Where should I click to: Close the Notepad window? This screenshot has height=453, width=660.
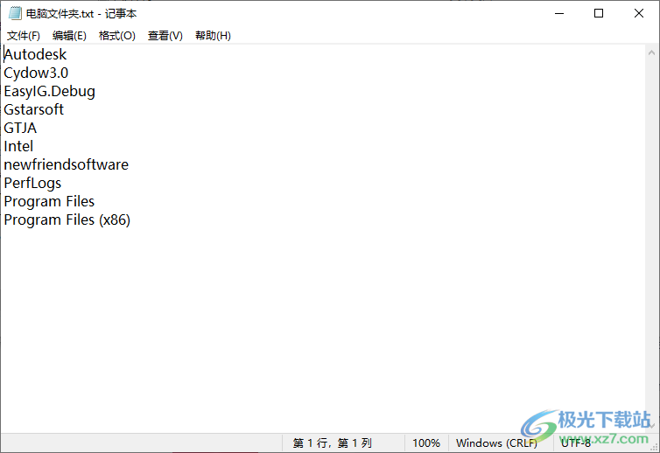[x=638, y=13]
